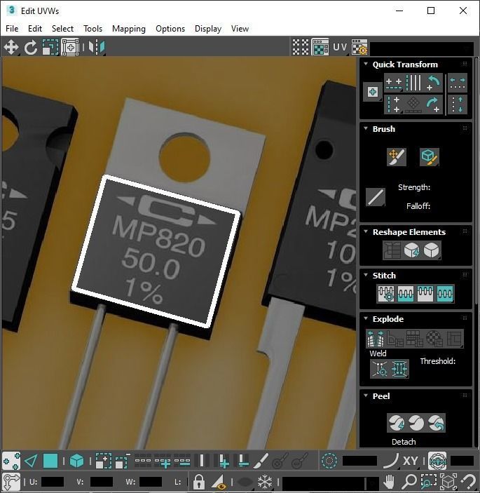This screenshot has height=493, width=480.
Task: Click the Straighten Selection icon
Action: tap(392, 250)
